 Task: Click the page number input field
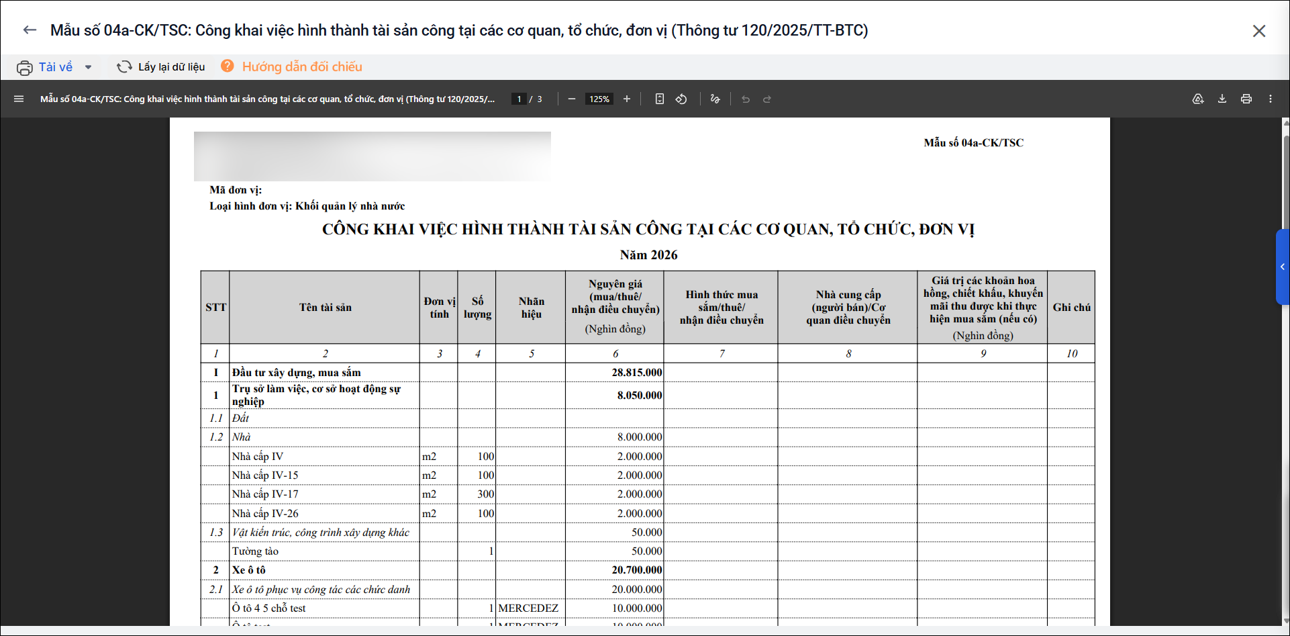(x=519, y=99)
